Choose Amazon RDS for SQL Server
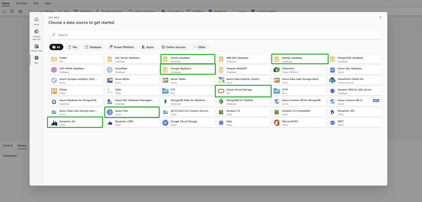The height and width of the screenshot is (202, 422). tap(355, 91)
